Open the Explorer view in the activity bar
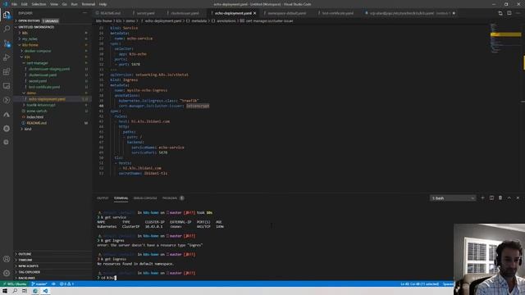The height and width of the screenshot is (295, 525). tap(7, 15)
